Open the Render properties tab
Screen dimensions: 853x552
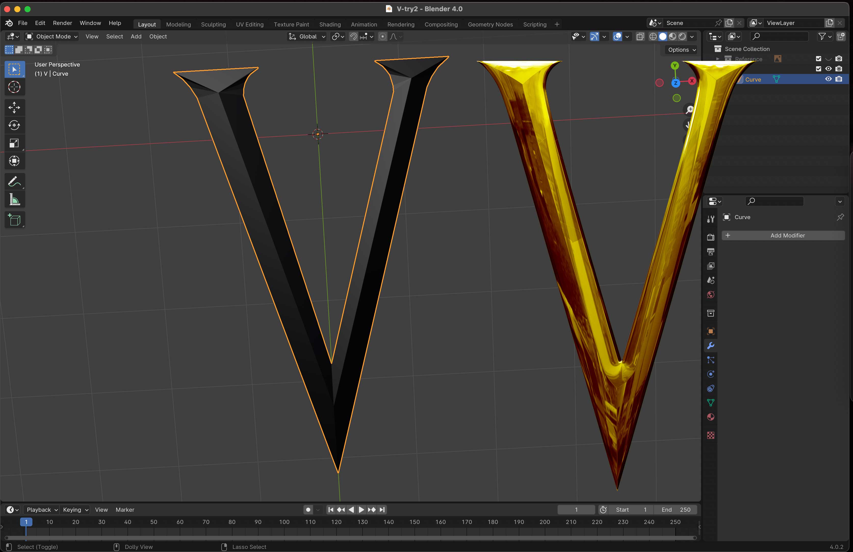coord(711,237)
